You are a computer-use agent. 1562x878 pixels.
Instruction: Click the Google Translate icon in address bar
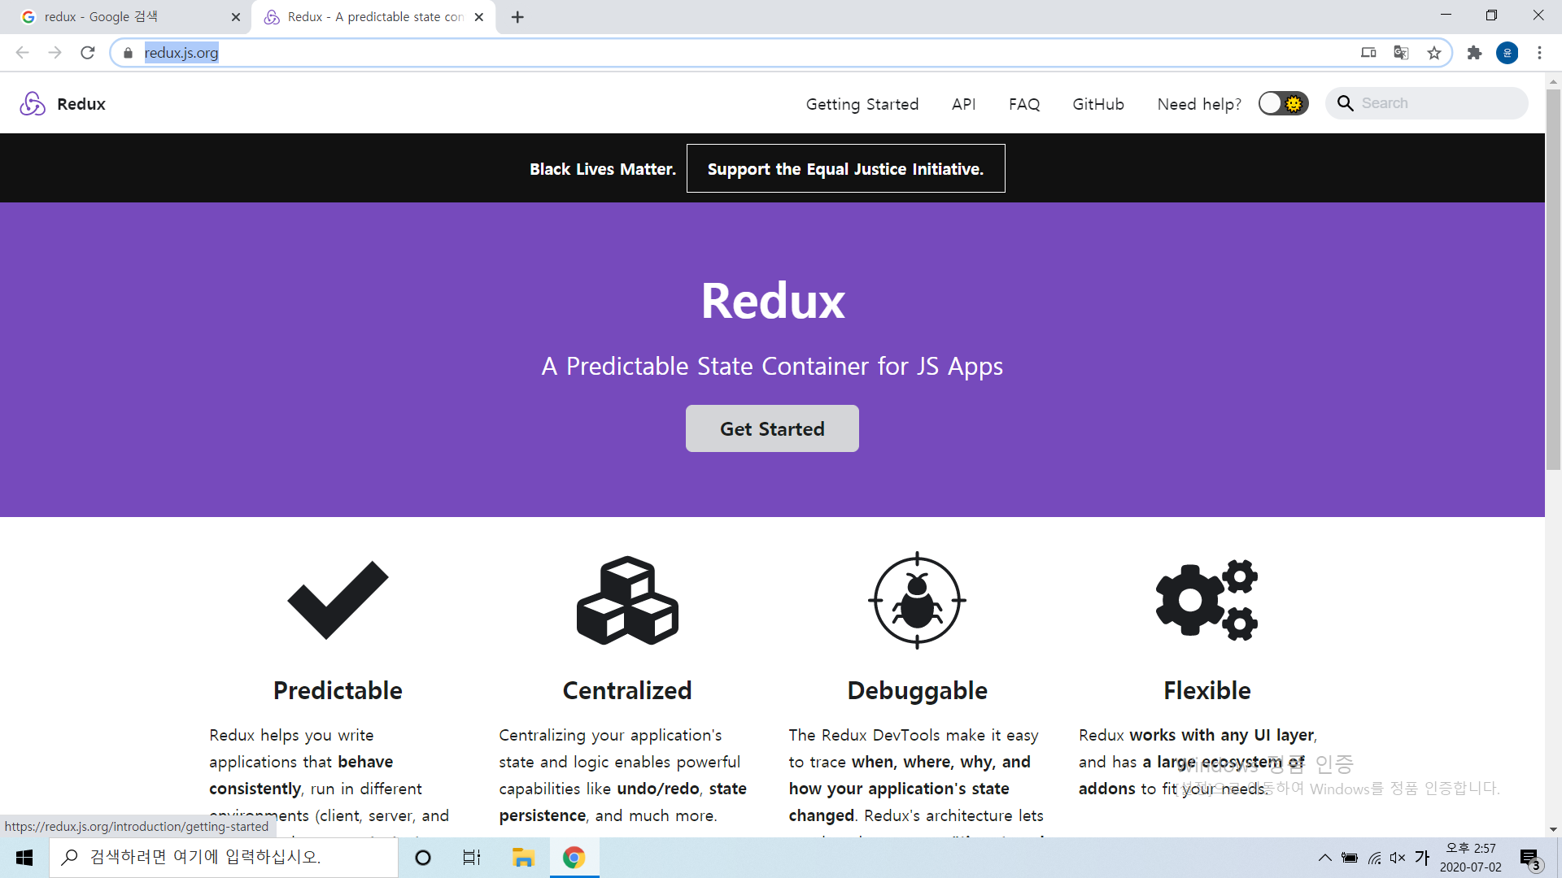click(x=1401, y=53)
